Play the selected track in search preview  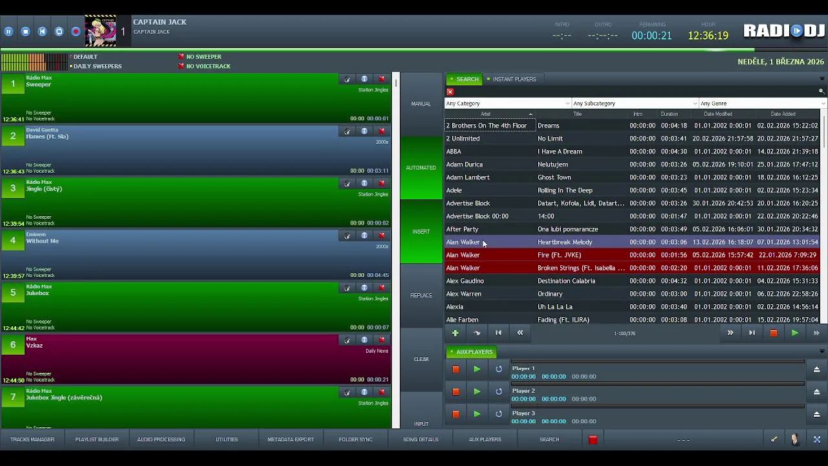(795, 333)
